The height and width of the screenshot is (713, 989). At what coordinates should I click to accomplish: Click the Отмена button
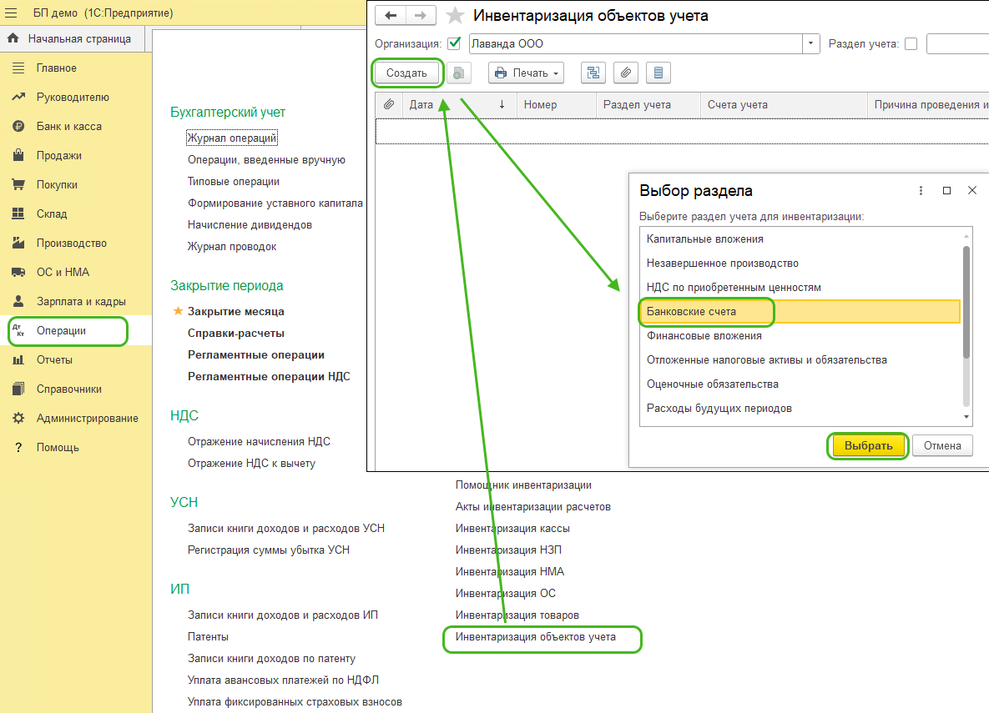(942, 445)
